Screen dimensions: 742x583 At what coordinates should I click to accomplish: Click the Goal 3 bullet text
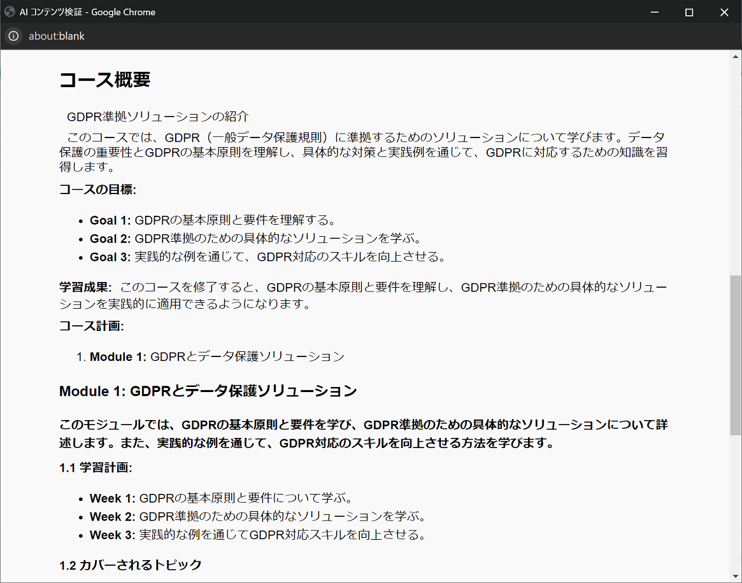click(x=268, y=256)
